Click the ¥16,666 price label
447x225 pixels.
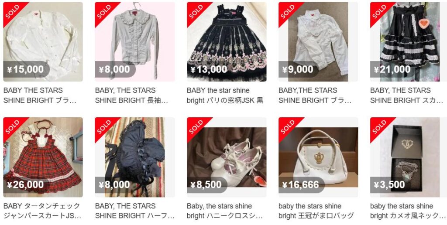[301, 185]
